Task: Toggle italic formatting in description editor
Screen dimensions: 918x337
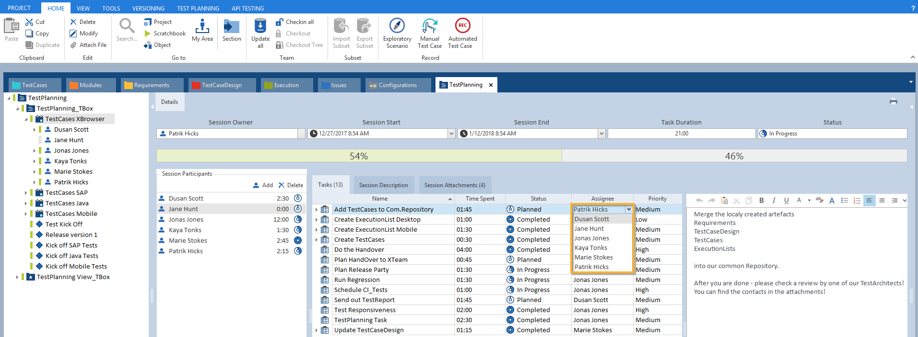Action: 774,201
